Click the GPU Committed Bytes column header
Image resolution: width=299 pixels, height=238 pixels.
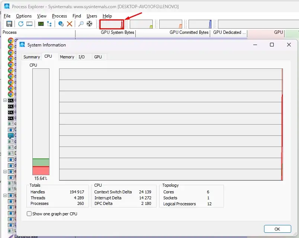(189, 32)
